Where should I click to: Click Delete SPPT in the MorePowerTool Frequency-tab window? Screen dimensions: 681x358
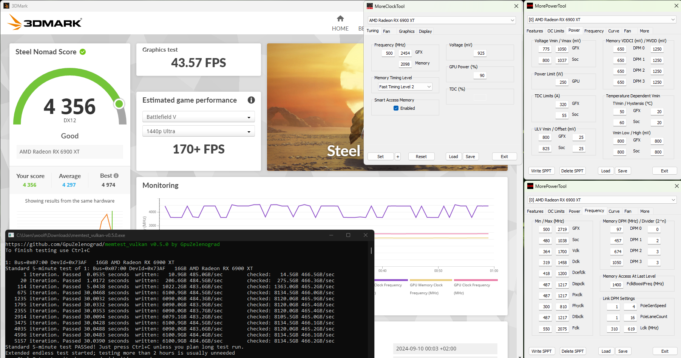point(573,351)
